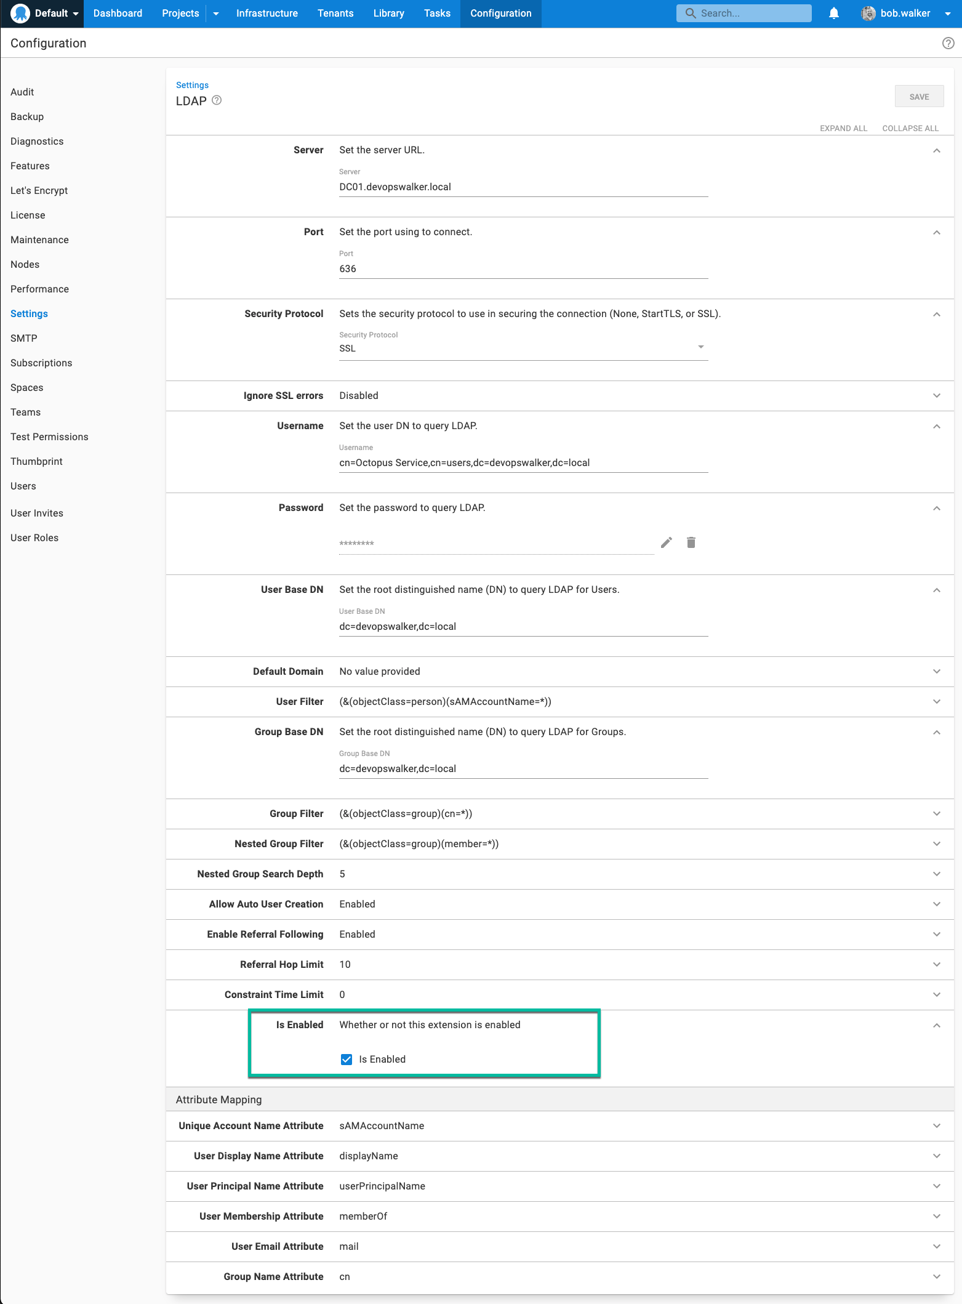Expand the Referral Hop Limit section
This screenshot has height=1304, width=962.
click(937, 965)
